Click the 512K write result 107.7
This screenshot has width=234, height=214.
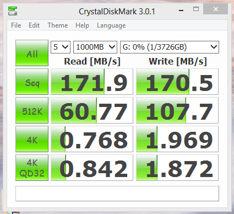point(177,110)
